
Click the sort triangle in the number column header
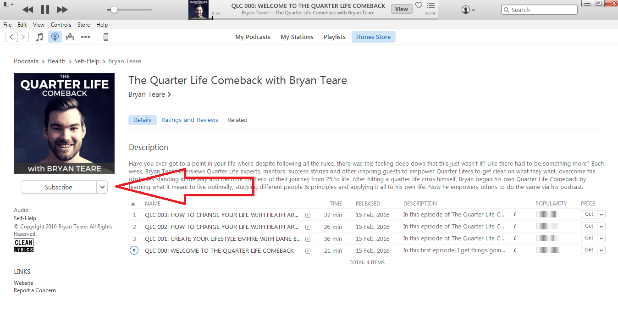click(x=133, y=204)
